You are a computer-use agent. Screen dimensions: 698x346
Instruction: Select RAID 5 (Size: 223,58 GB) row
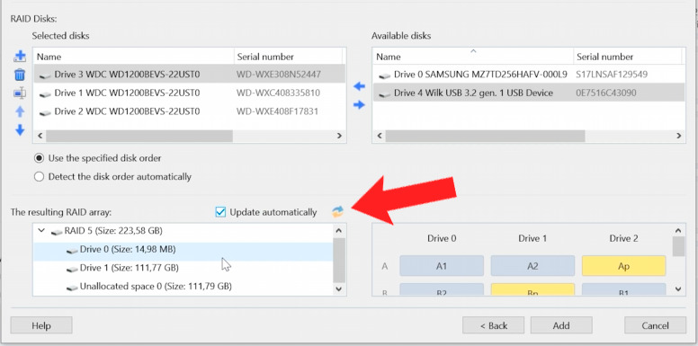(183, 231)
